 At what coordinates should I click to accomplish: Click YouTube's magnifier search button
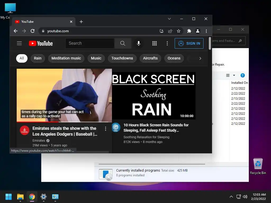(123, 43)
